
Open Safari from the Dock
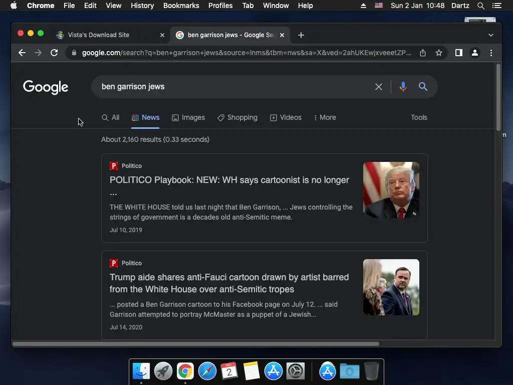pos(207,371)
